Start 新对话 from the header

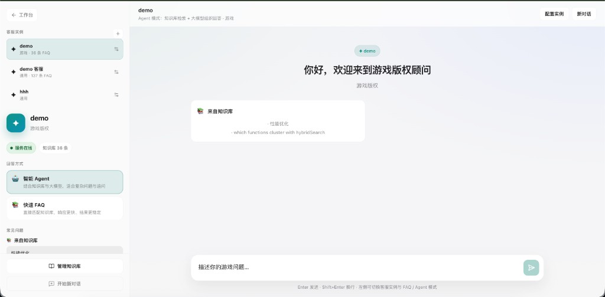[584, 14]
